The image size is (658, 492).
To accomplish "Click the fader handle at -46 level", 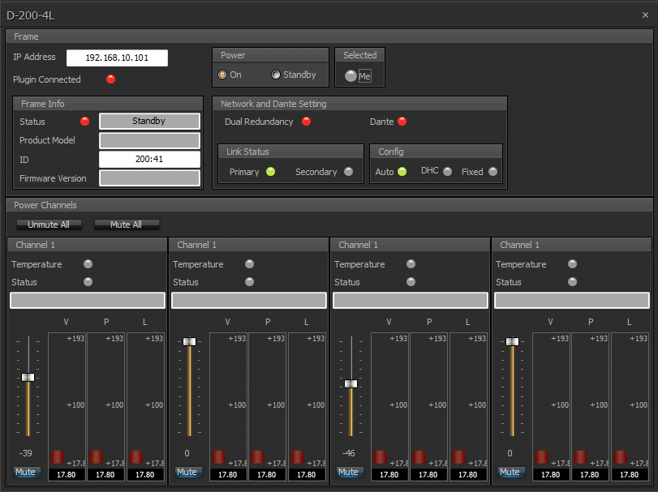I will tap(351, 383).
